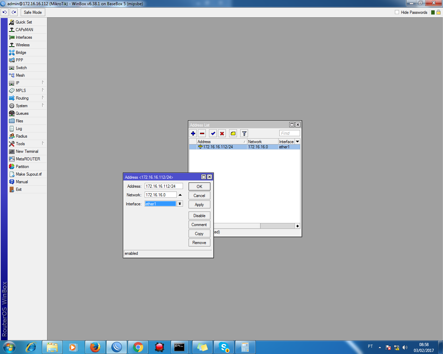The width and height of the screenshot is (443, 354).
Task: Sort by the Address column header
Action: 221,142
